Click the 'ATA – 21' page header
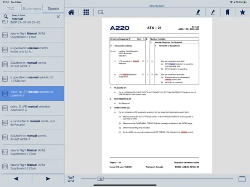 coord(154,28)
